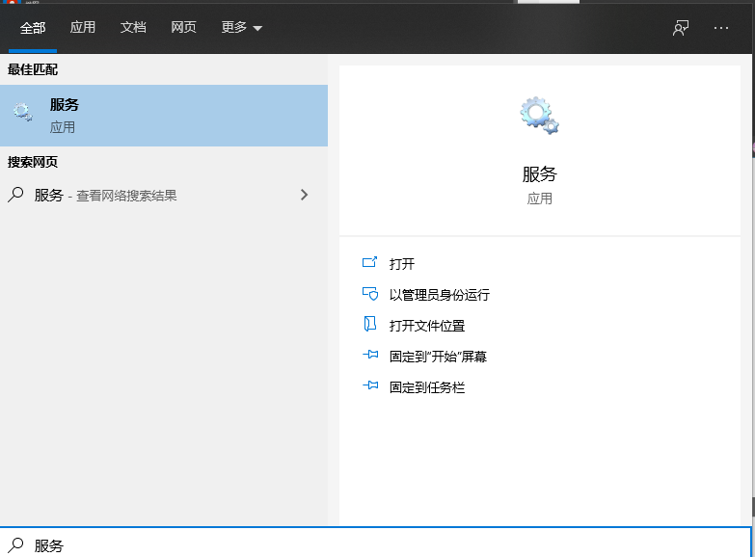Click the 服务 title in preview pane
Viewport: 755px width, 557px height.
[x=539, y=174]
